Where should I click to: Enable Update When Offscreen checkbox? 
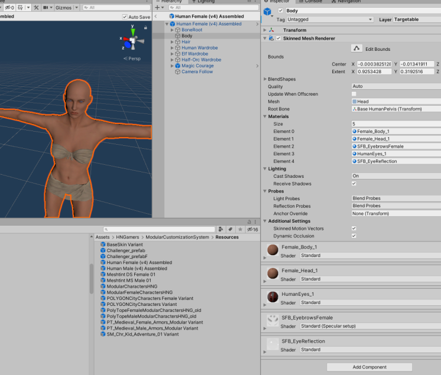coord(354,94)
